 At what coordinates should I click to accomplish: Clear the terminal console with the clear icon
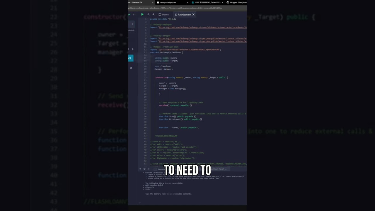144,169
